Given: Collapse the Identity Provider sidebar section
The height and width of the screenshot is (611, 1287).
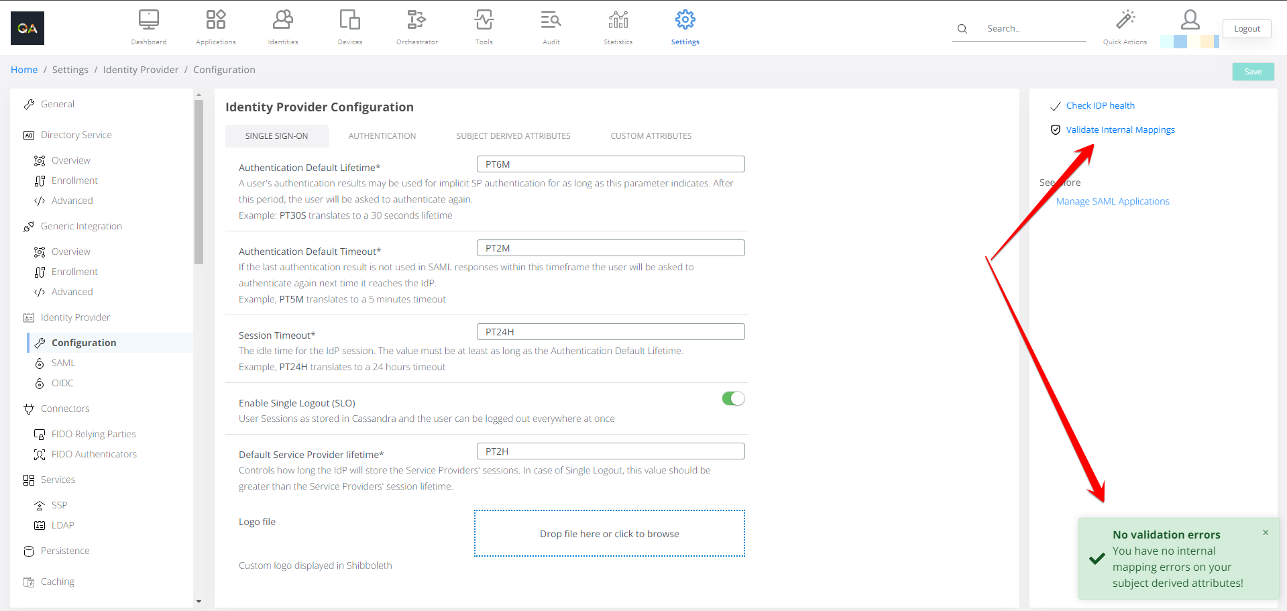Looking at the screenshot, I should pyautogui.click(x=75, y=317).
